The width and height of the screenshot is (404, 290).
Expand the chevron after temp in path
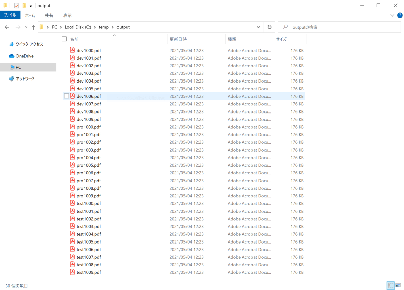point(113,27)
